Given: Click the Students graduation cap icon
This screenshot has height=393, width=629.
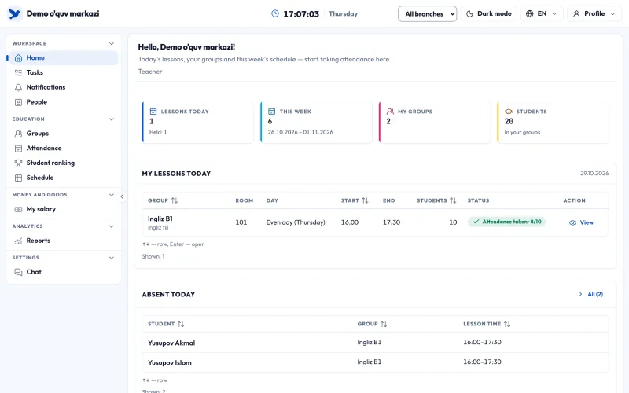Looking at the screenshot, I should [509, 112].
